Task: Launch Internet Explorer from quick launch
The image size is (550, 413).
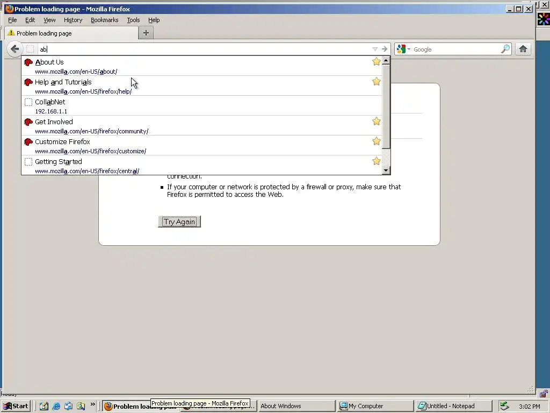Action: click(56, 407)
